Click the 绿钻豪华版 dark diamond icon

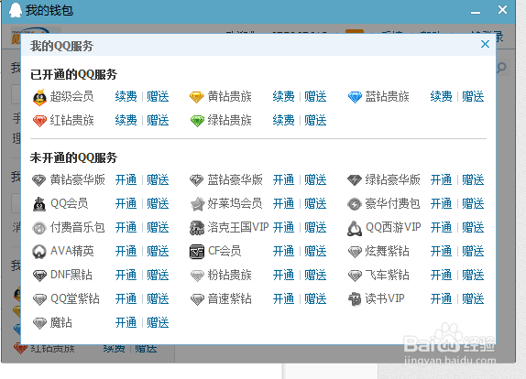click(x=355, y=180)
